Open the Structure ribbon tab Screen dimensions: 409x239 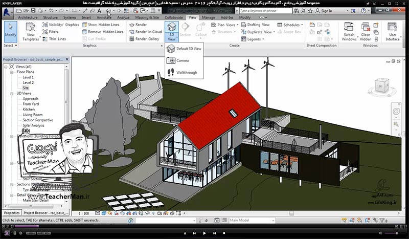(x=50, y=17)
